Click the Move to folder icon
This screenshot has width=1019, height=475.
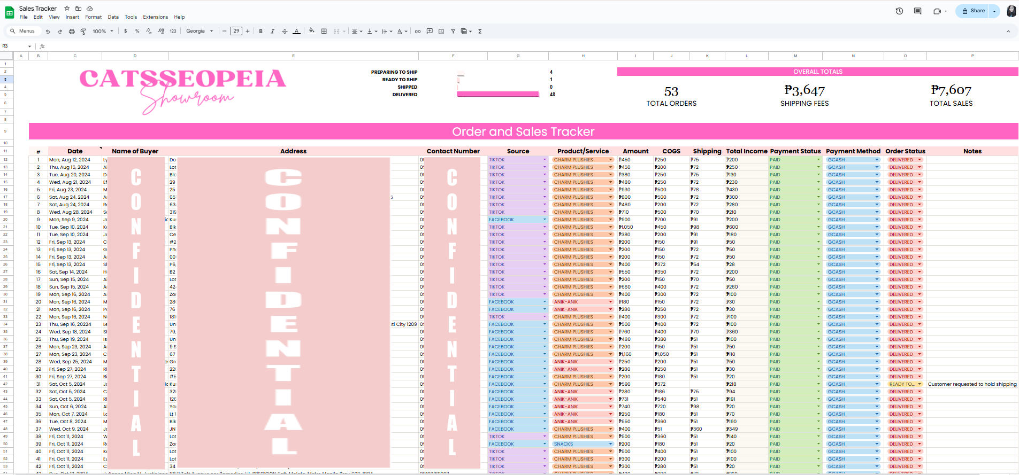click(79, 9)
